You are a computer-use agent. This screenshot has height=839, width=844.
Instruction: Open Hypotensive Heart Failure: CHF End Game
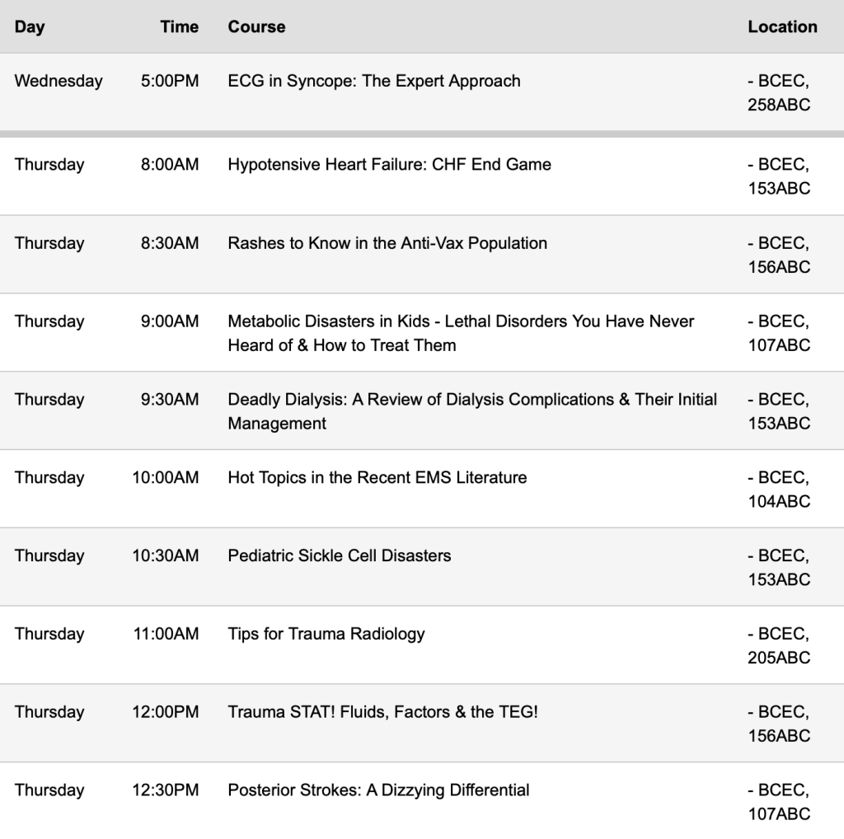(389, 164)
